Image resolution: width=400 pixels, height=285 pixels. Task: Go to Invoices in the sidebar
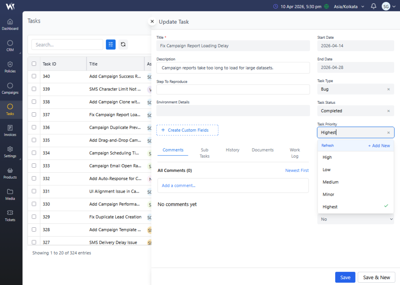point(10,131)
